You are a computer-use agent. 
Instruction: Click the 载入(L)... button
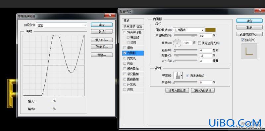[x=102, y=40]
